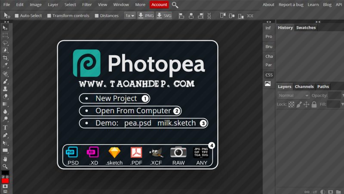Click the Opacity value field
The image size is (344, 194).
[x=335, y=95]
